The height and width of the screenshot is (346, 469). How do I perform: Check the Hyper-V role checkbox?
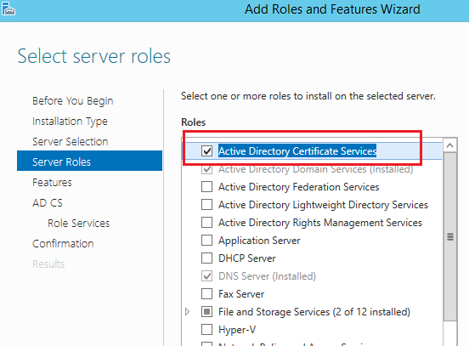pos(206,330)
